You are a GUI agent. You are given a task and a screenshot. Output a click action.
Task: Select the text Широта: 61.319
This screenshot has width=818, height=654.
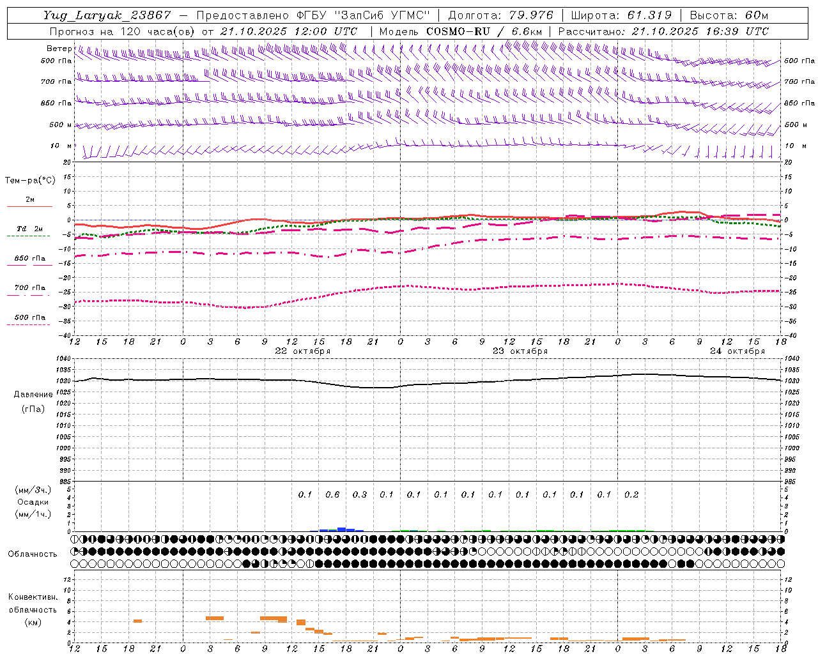pos(621,15)
